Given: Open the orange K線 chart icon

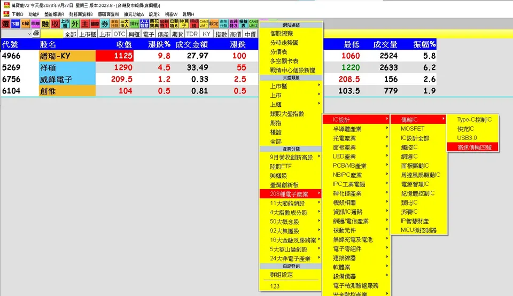Looking at the screenshot, I should point(25,24).
